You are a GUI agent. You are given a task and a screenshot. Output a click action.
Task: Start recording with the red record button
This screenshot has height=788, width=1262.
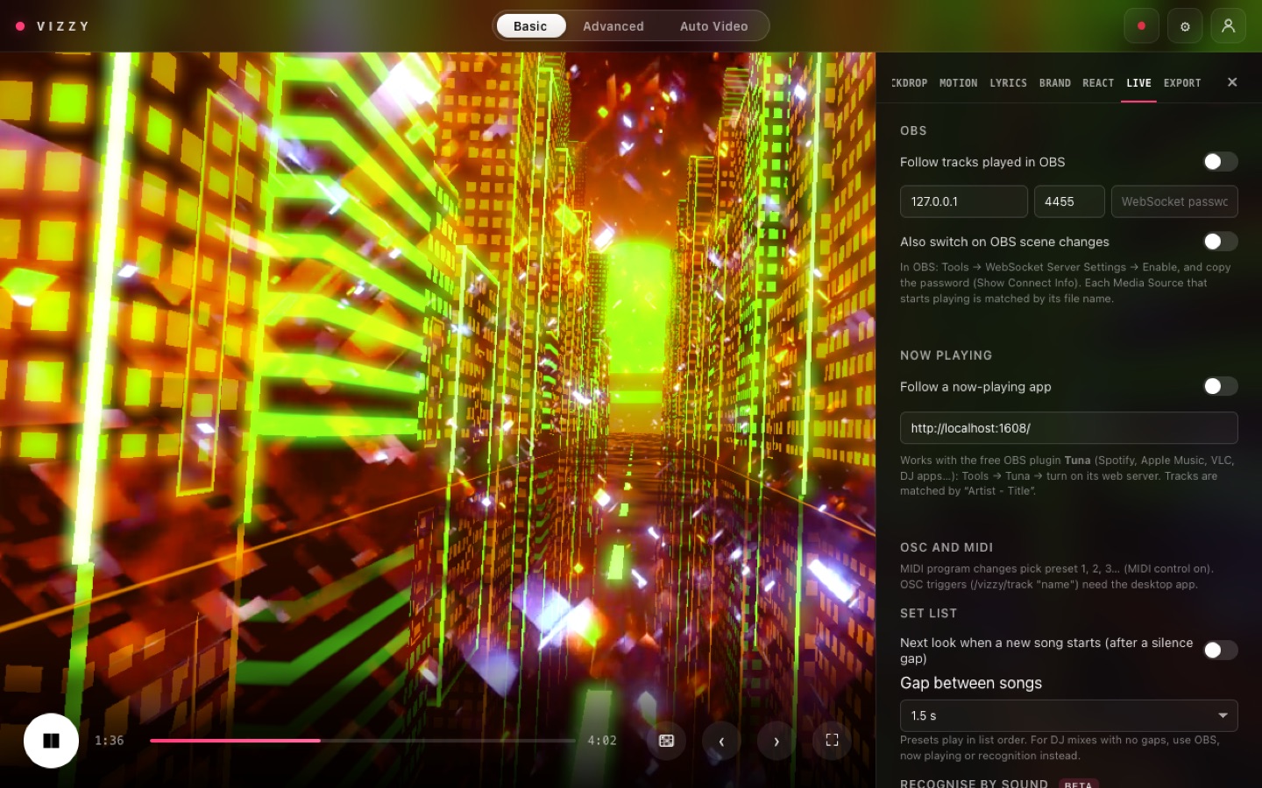1141,26
